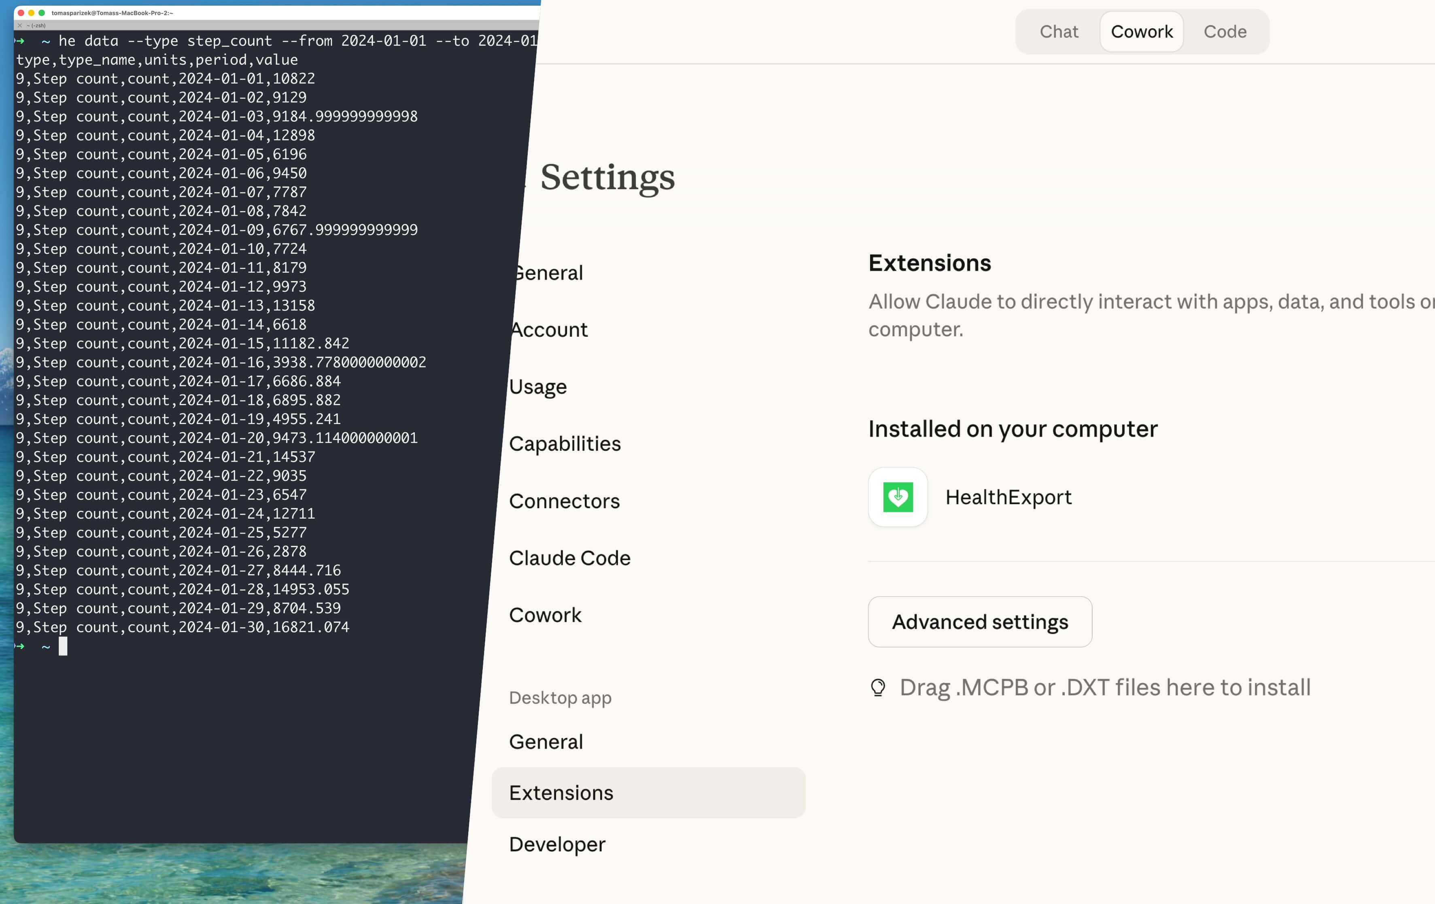Click the terminal's green zoom button
This screenshot has width=1435, height=904.
[x=42, y=13]
